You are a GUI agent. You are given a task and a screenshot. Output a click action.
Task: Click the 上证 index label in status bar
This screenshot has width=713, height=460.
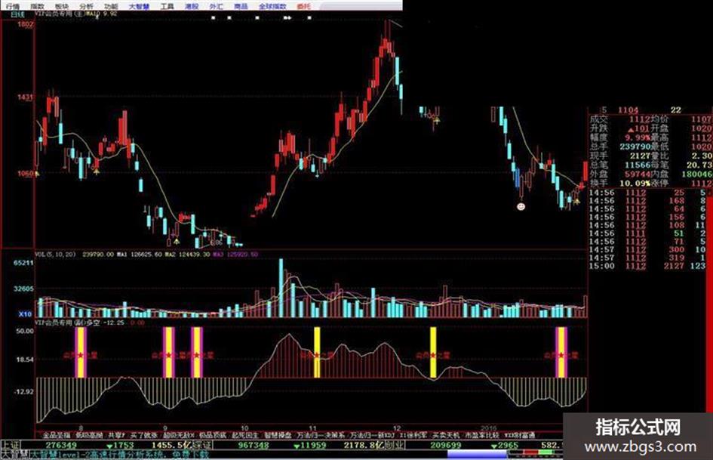[x=10, y=445]
